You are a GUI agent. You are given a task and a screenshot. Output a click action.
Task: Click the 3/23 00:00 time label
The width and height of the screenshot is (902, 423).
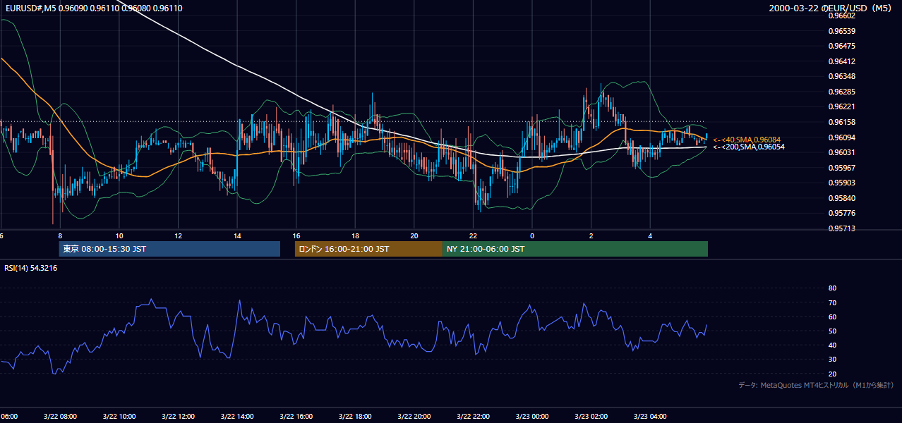click(x=531, y=417)
